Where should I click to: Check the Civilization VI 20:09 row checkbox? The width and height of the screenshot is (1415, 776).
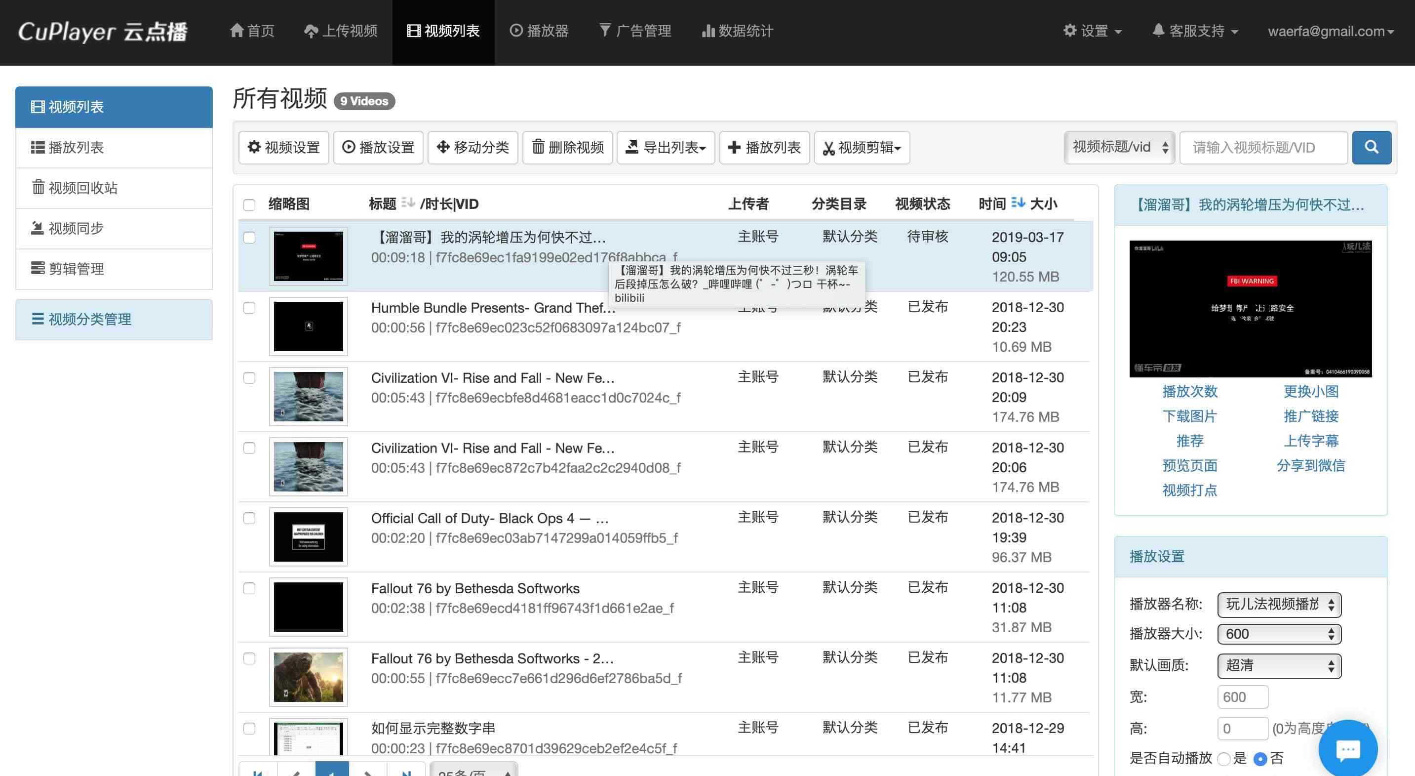pyautogui.click(x=249, y=377)
